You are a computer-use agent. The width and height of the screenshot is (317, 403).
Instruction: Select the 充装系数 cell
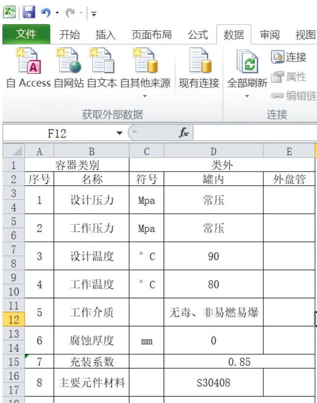click(x=91, y=362)
